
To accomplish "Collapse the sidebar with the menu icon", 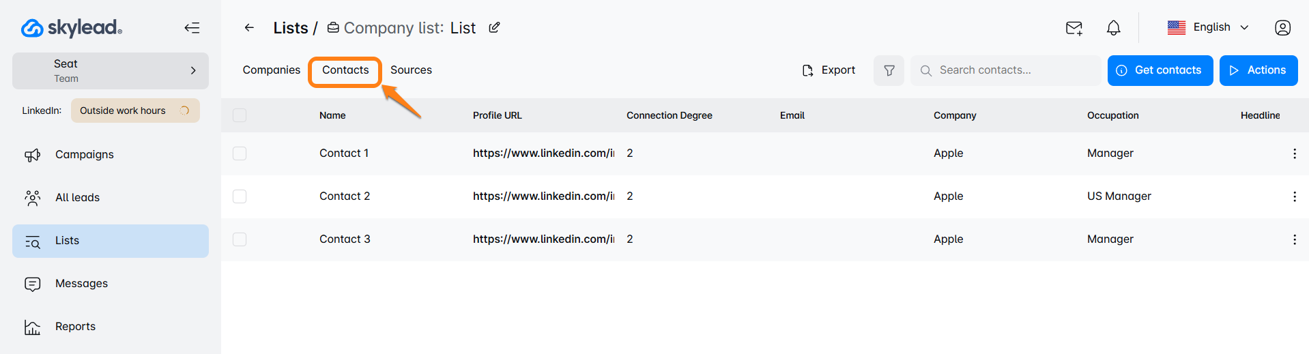I will (x=192, y=28).
